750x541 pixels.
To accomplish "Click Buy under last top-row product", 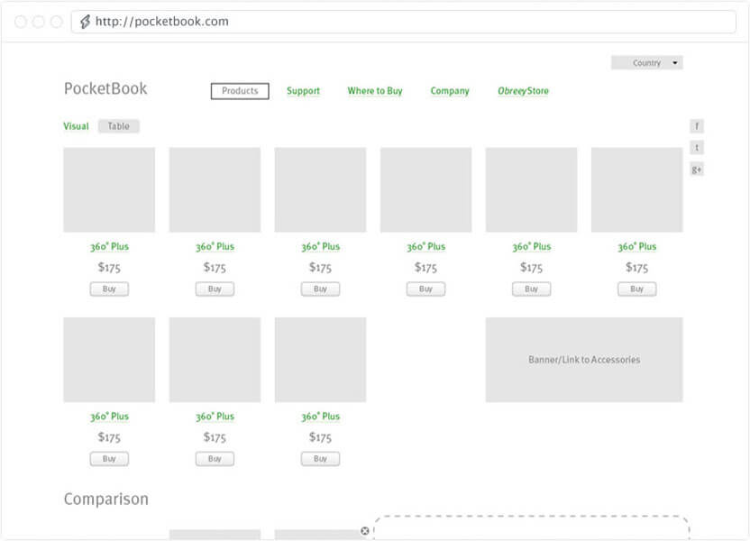I will click(636, 289).
